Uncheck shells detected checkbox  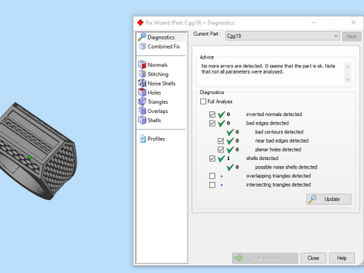click(x=212, y=158)
